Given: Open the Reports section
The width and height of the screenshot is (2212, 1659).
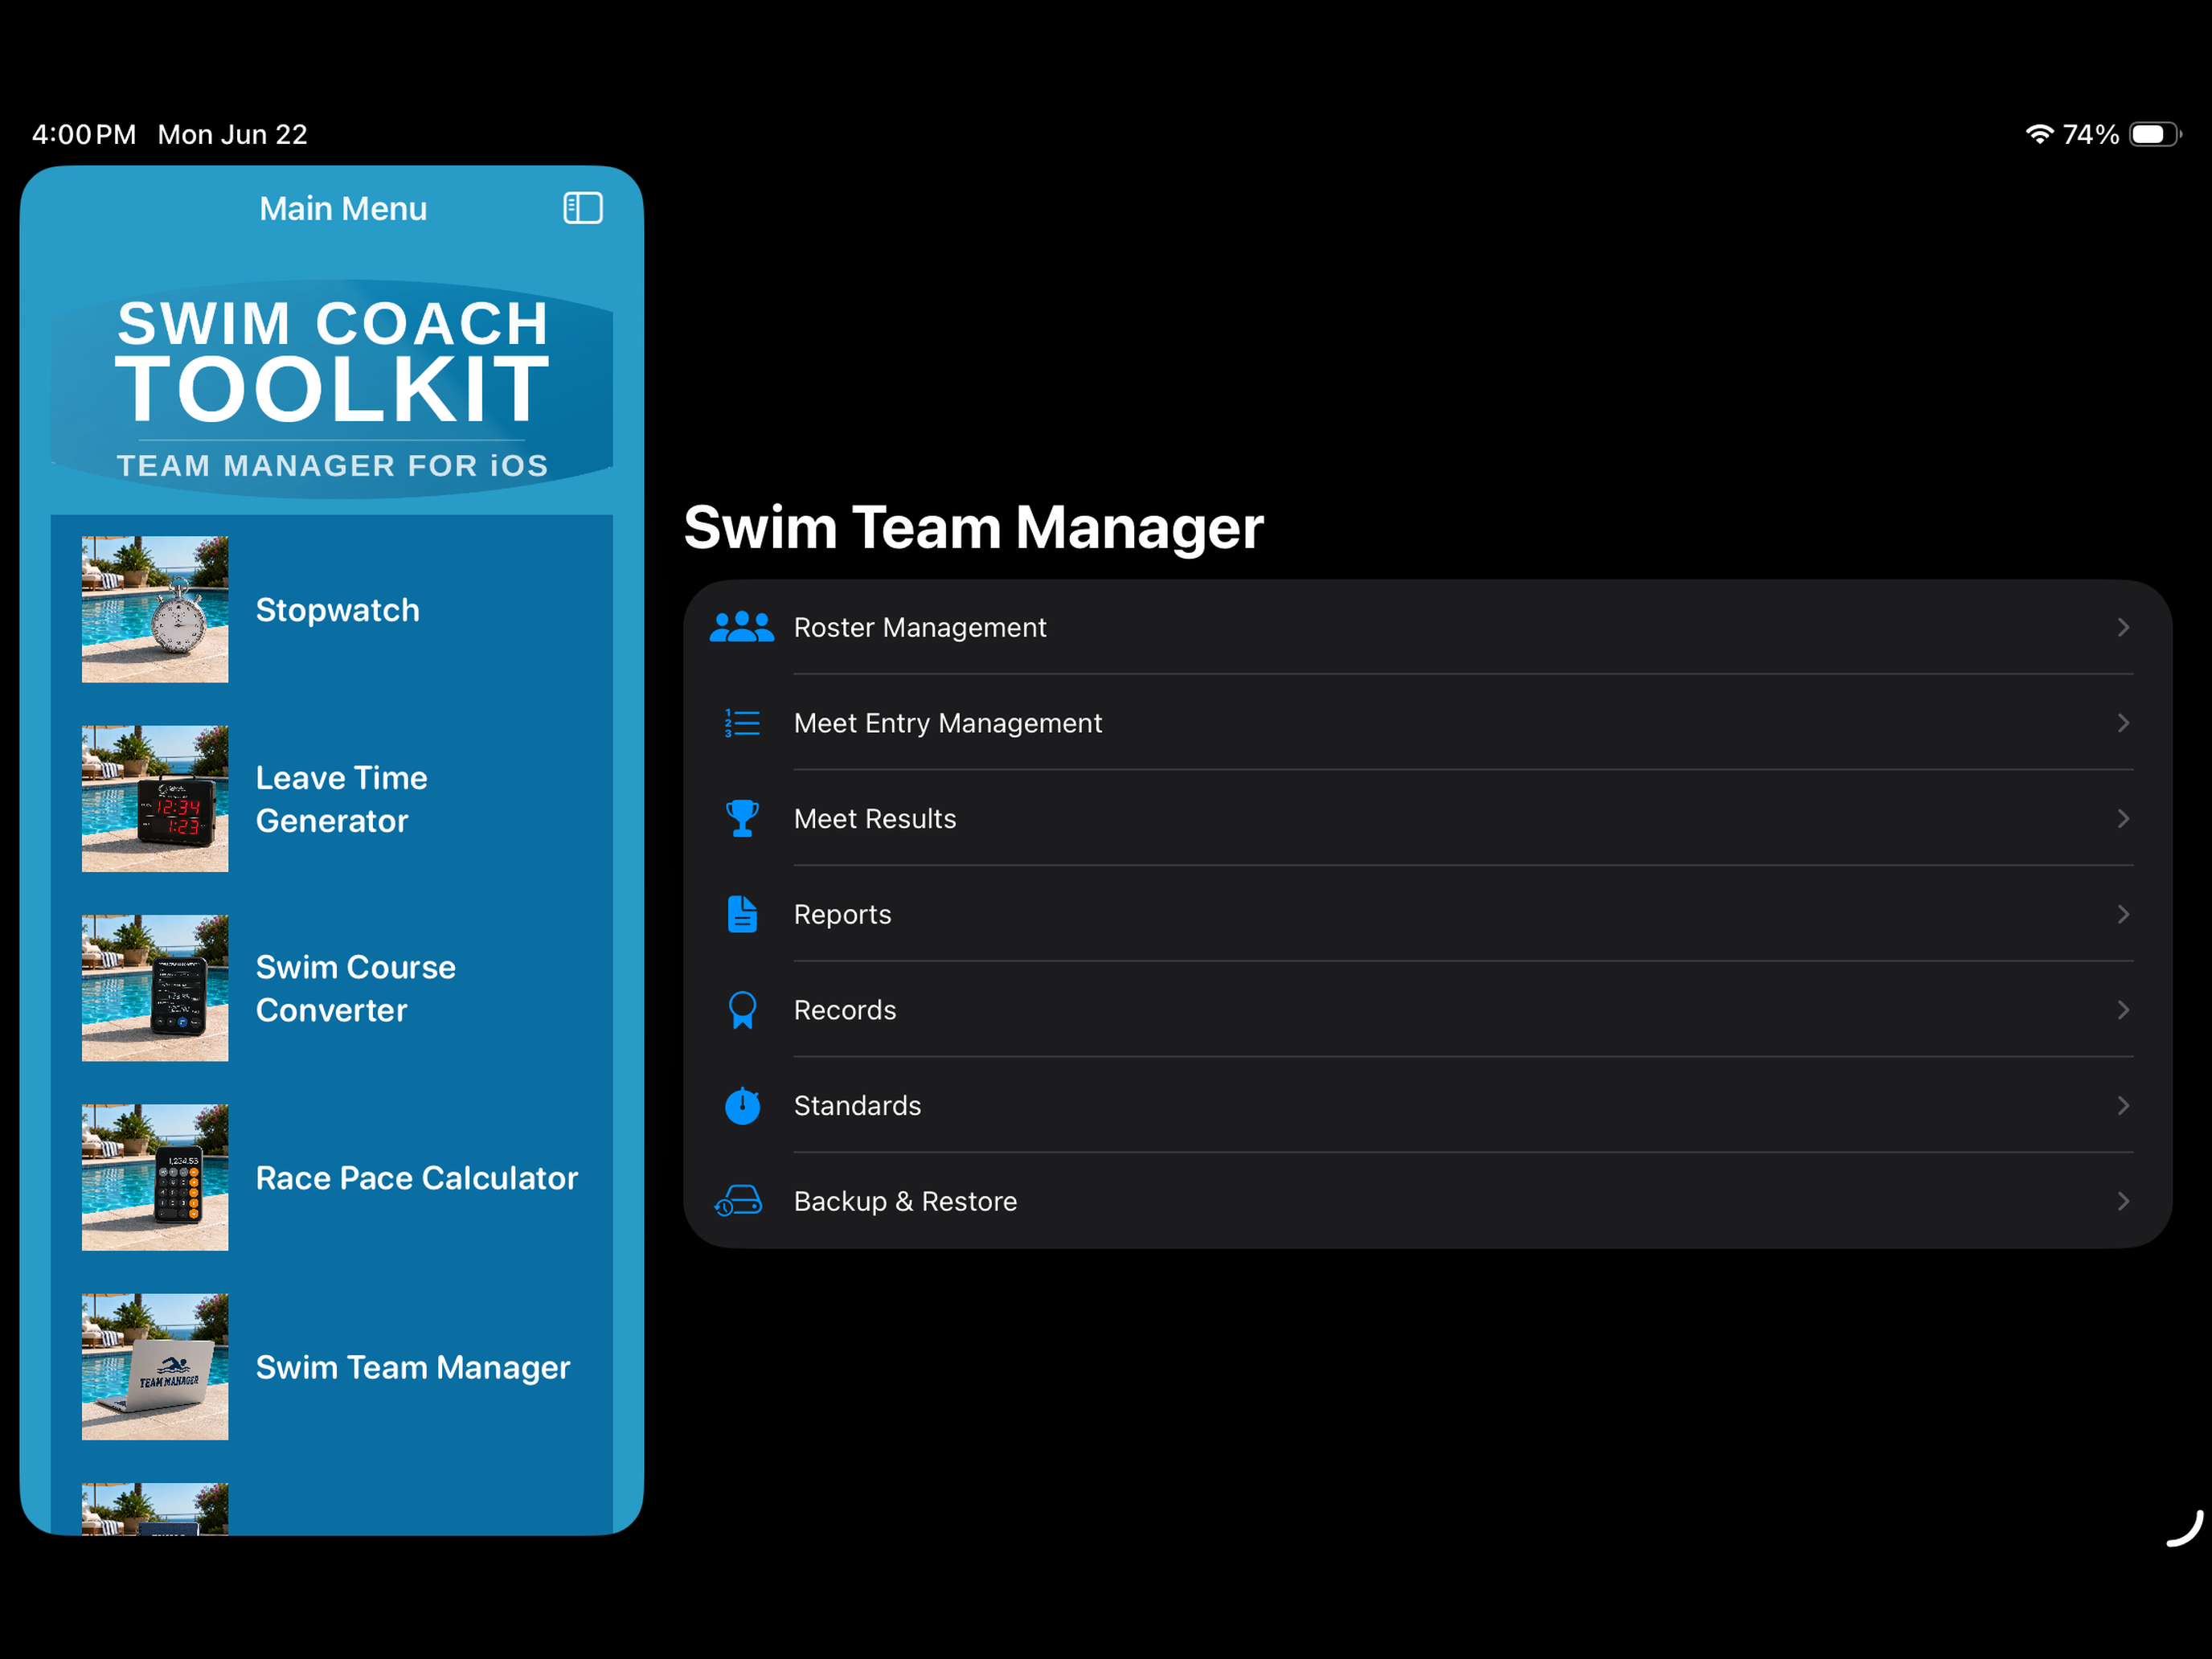Looking at the screenshot, I should click(1428, 914).
